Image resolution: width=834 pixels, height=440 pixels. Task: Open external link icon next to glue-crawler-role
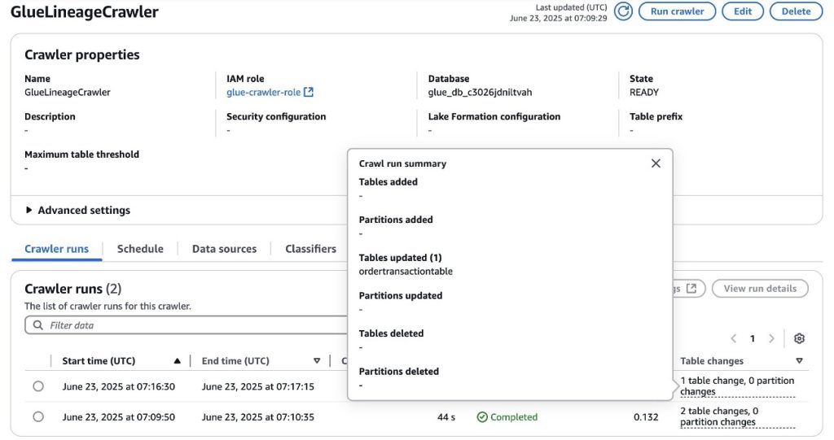click(x=309, y=92)
